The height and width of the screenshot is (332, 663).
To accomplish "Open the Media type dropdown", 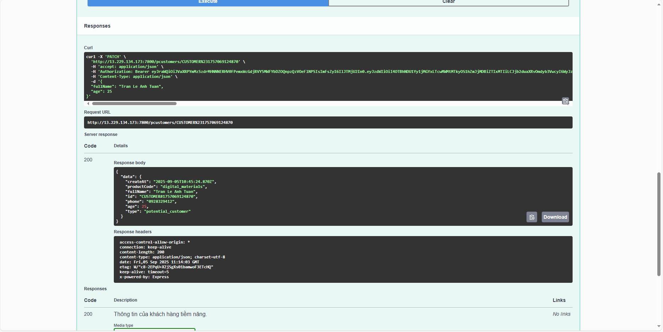I will point(155,330).
